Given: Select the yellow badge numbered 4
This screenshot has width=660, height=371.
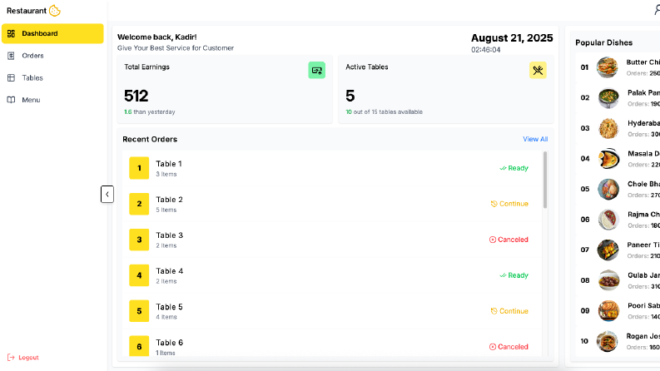Looking at the screenshot, I should [139, 275].
